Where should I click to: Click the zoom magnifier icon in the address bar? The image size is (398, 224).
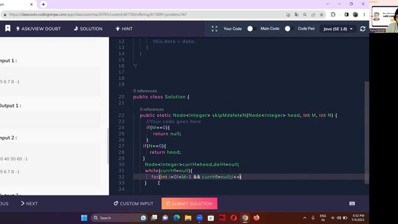(305, 14)
